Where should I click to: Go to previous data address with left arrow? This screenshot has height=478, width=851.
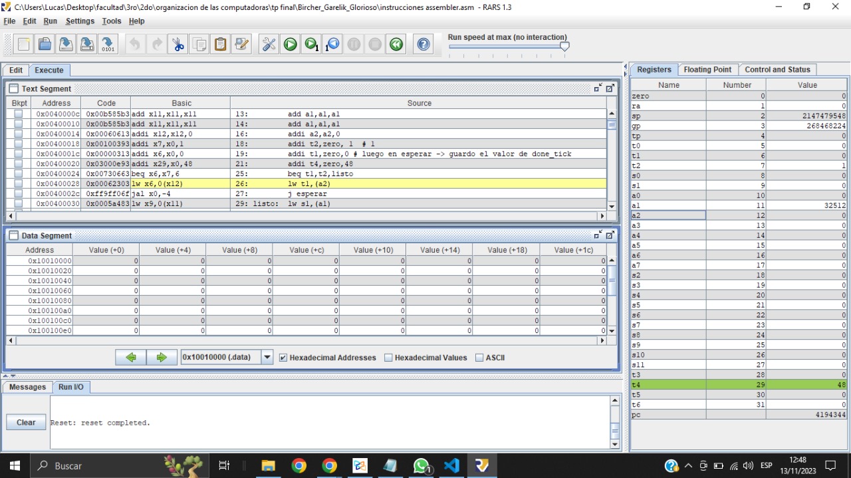tap(131, 357)
